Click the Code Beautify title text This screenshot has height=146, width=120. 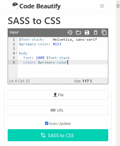coord(40,6)
